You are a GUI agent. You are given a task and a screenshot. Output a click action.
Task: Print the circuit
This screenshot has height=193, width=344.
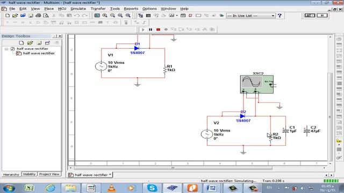coord(38,16)
